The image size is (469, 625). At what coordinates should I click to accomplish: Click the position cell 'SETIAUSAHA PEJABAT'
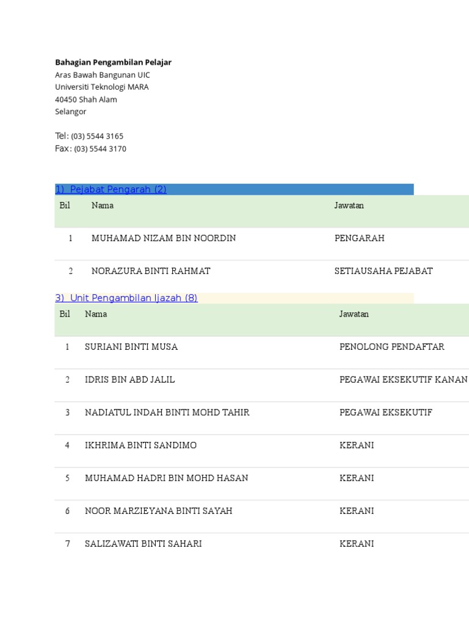tap(384, 271)
